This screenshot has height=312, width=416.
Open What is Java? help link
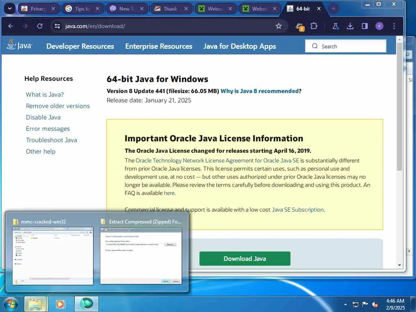pyautogui.click(x=45, y=94)
